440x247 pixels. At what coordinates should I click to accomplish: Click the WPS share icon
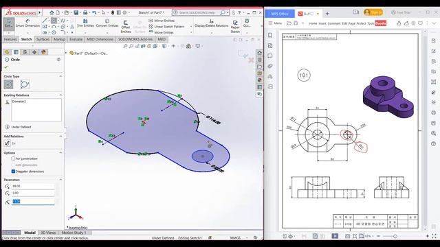pos(406,23)
